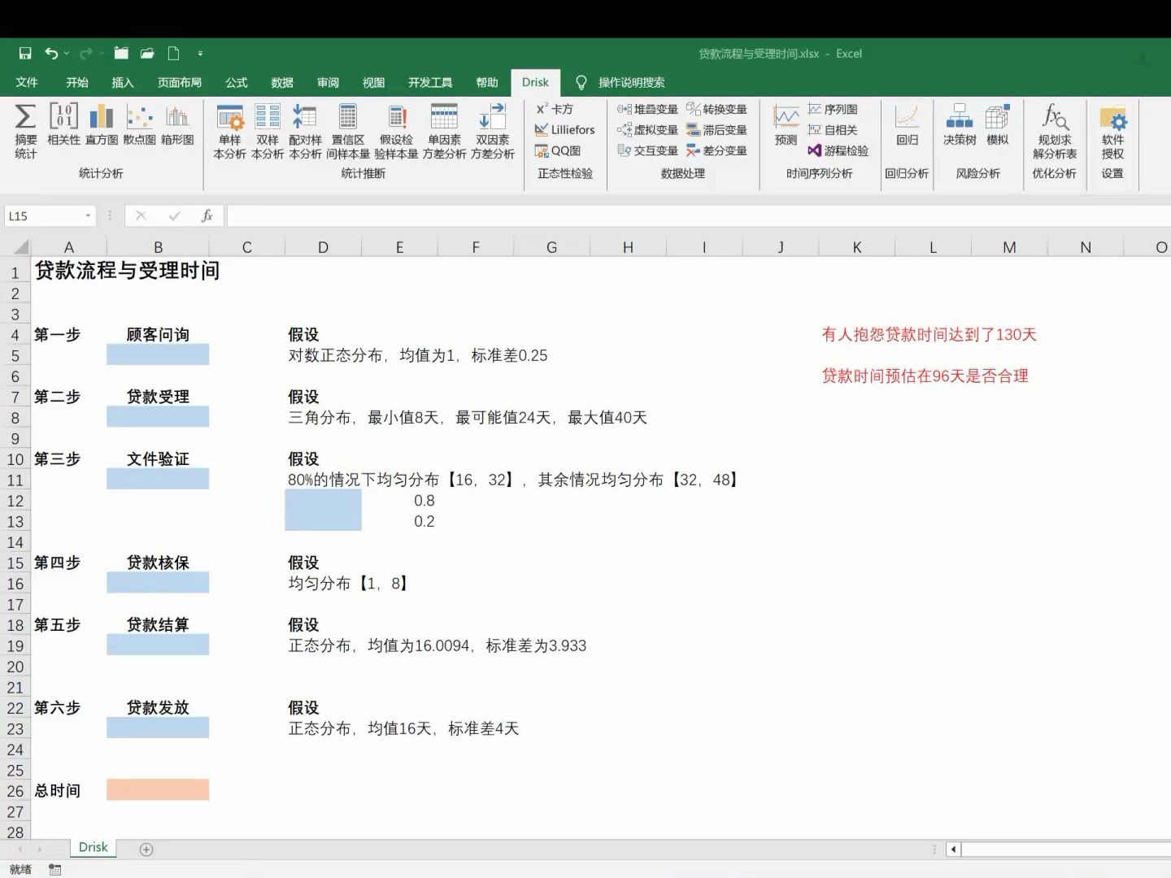Show the 序列图 time series plot
This screenshot has width=1171, height=878.
click(x=833, y=109)
